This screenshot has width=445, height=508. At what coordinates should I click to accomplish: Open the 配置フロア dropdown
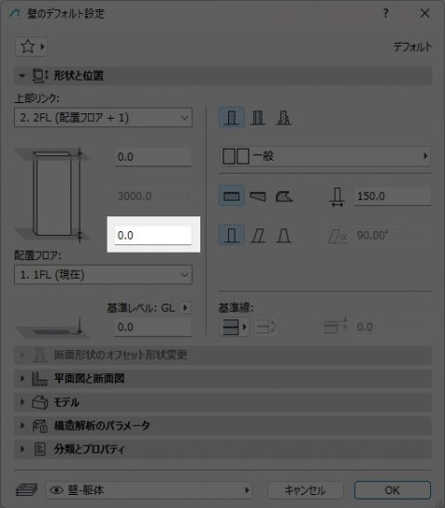pyautogui.click(x=103, y=275)
